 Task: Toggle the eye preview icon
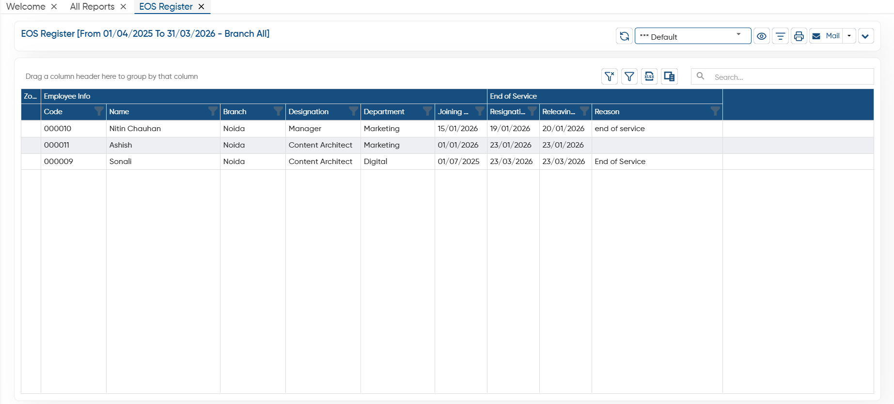762,36
